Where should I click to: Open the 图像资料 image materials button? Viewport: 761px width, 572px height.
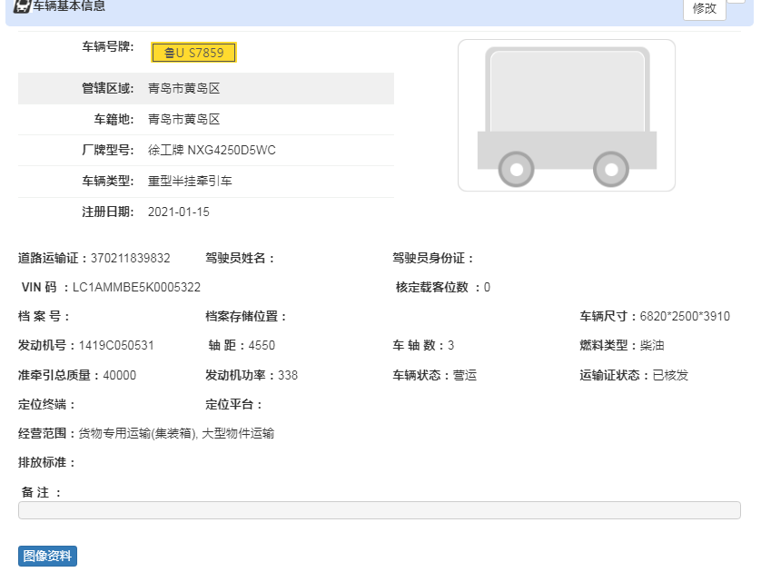47,556
